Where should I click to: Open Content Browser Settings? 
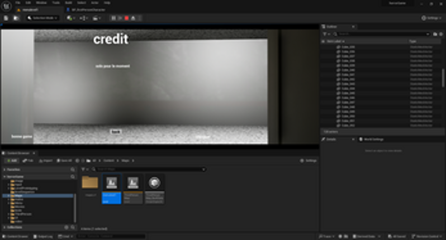click(x=309, y=161)
